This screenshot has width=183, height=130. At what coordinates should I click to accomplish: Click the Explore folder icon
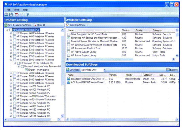(168, 70)
